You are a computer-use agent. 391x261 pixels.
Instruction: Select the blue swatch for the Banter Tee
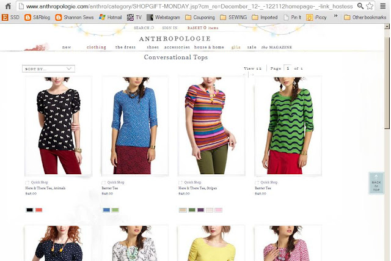pyautogui.click(x=106, y=210)
